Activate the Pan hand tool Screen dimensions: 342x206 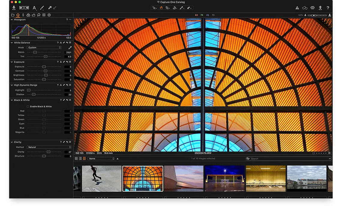161,8
